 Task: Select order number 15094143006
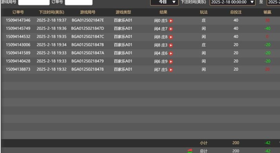click(x=18, y=45)
